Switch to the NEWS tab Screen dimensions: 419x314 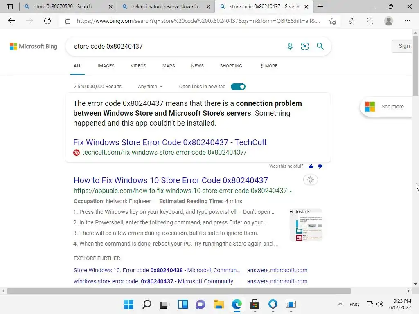[197, 66]
